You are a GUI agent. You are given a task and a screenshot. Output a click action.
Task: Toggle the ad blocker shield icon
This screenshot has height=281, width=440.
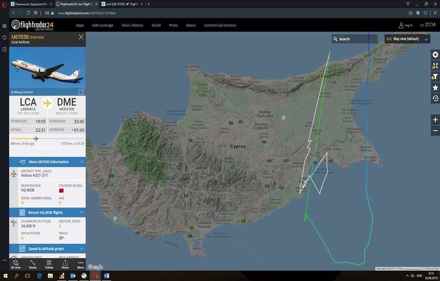(x=418, y=13)
